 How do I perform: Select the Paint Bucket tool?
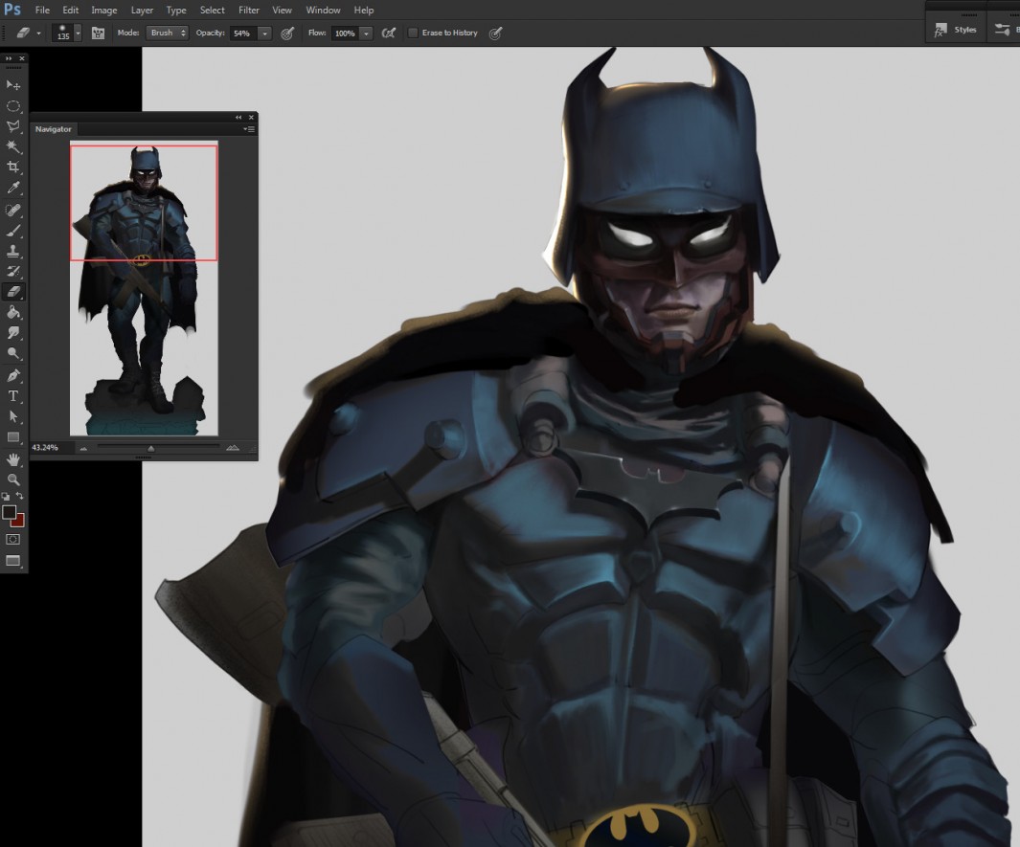(13, 313)
